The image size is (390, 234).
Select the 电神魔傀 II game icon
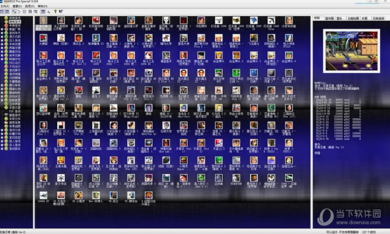pos(96,38)
